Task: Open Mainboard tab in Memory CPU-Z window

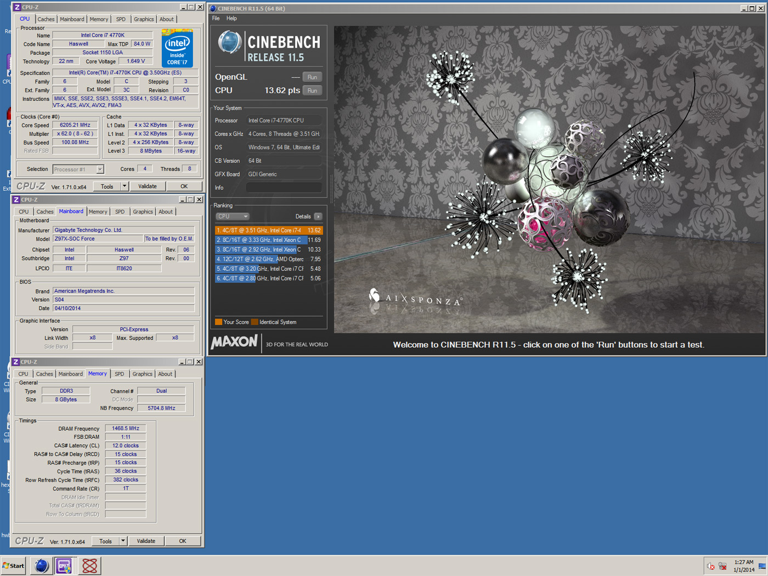Action: (70, 374)
